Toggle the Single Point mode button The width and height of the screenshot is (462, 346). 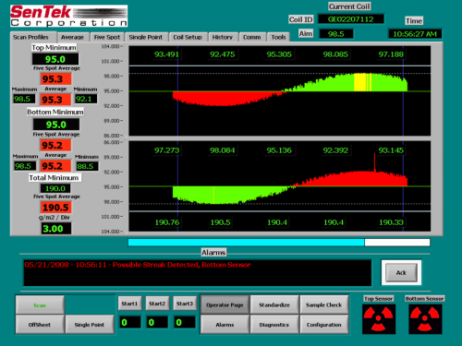[90, 324]
